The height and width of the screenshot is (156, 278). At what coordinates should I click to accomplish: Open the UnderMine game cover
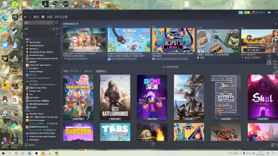tap(78, 97)
